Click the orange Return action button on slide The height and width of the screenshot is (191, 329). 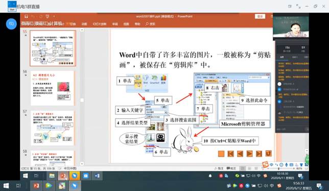click(268, 153)
